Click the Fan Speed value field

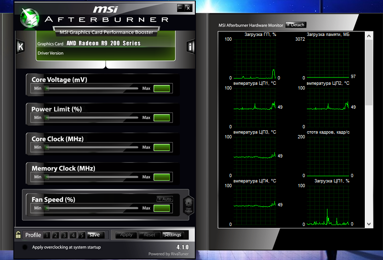click(x=162, y=208)
